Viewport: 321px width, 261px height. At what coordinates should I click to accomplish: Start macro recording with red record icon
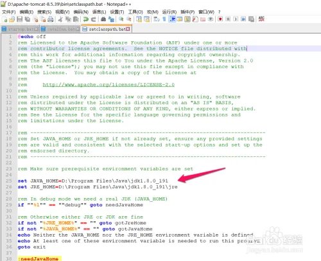click(220, 19)
